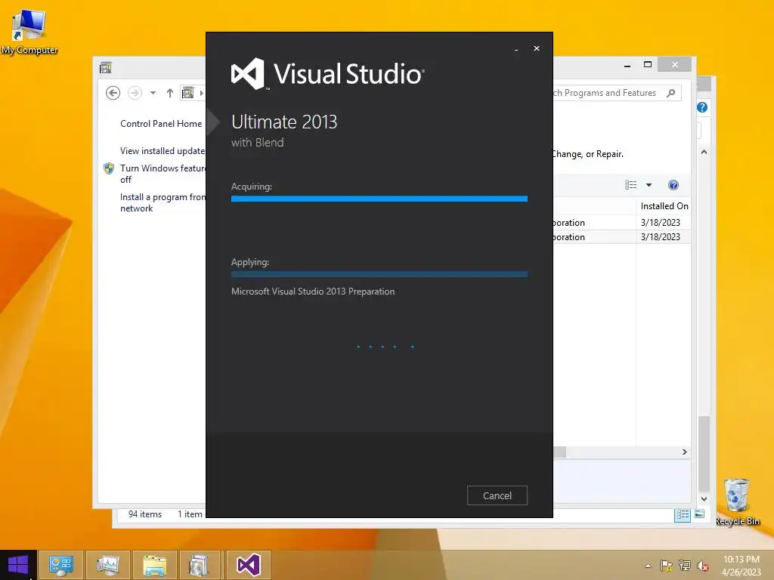Open recent locations dropdown arrow
This screenshot has width=774, height=580.
coord(153,93)
